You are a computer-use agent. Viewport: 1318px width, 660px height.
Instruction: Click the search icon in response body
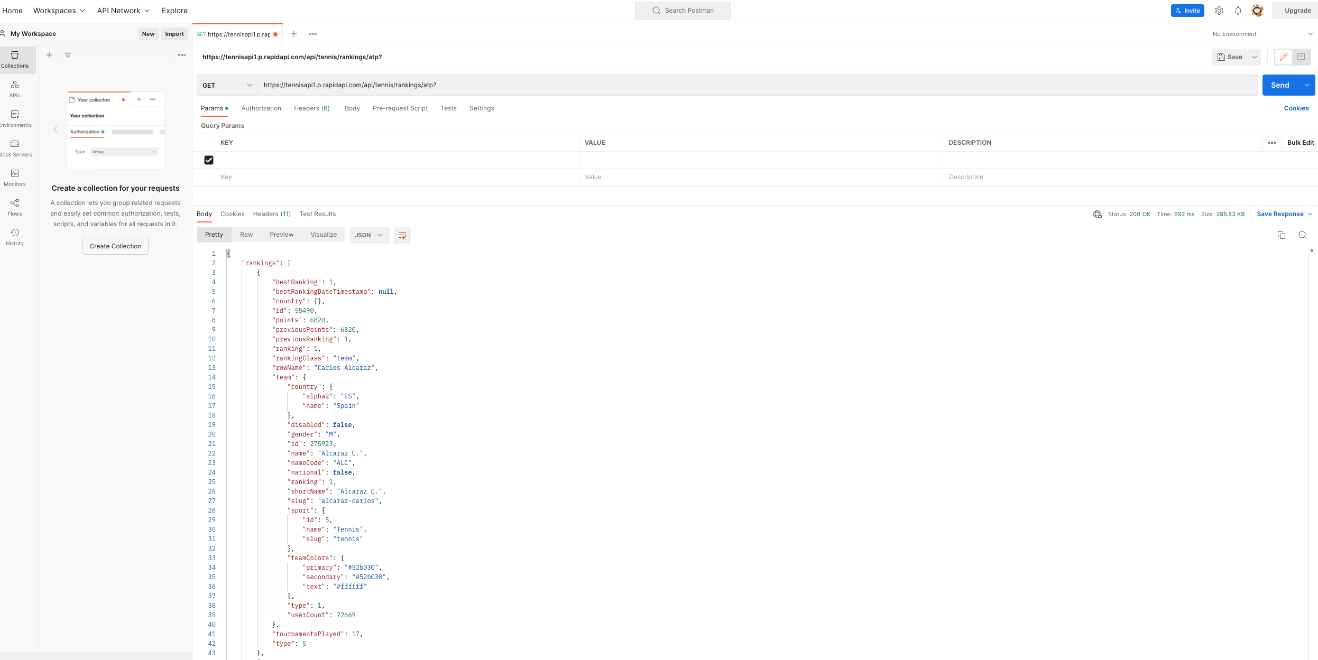click(1302, 235)
